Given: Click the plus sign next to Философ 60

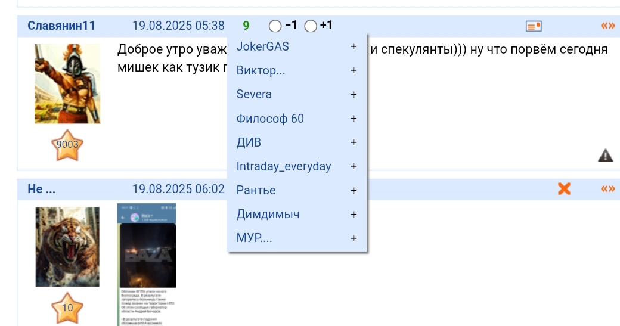Looking at the screenshot, I should tap(354, 119).
